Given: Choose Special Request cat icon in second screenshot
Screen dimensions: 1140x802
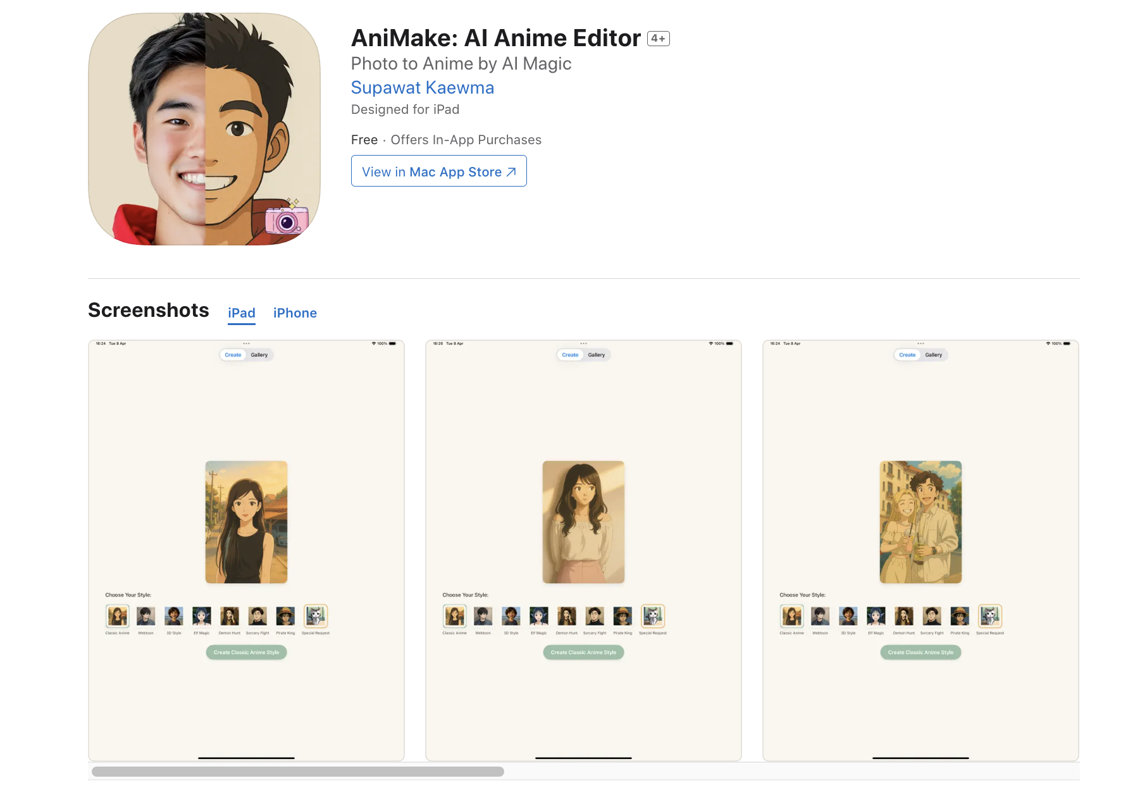Looking at the screenshot, I should (653, 616).
